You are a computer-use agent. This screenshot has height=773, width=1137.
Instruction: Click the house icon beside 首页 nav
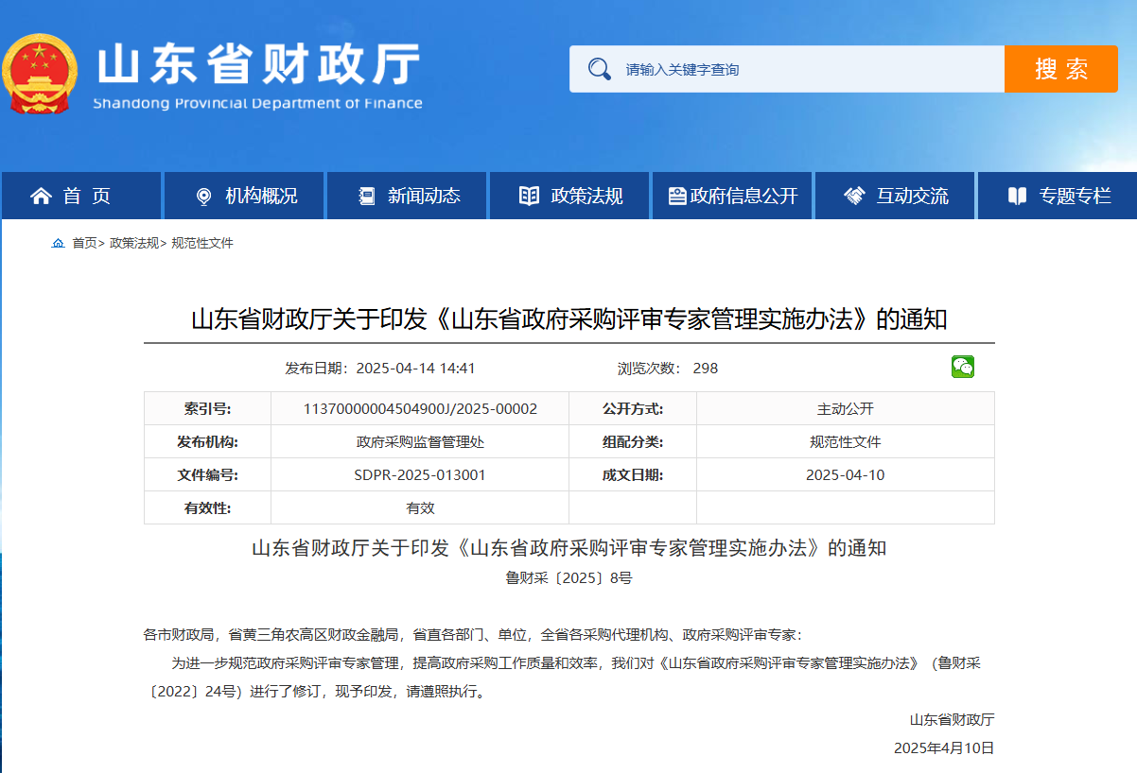[41, 196]
